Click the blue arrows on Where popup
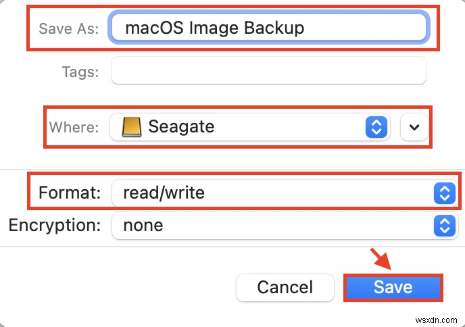 376,126
